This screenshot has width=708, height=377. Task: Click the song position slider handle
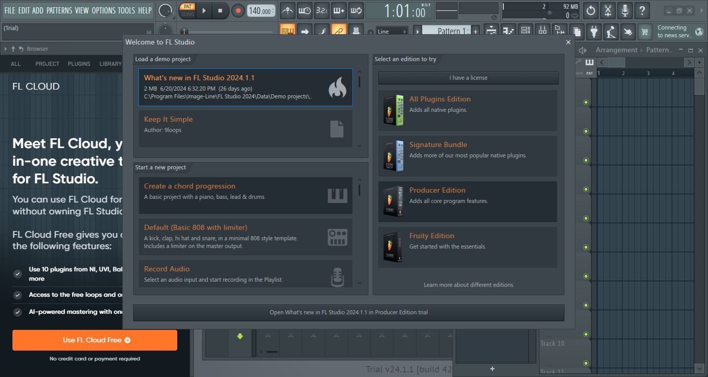coord(183,32)
